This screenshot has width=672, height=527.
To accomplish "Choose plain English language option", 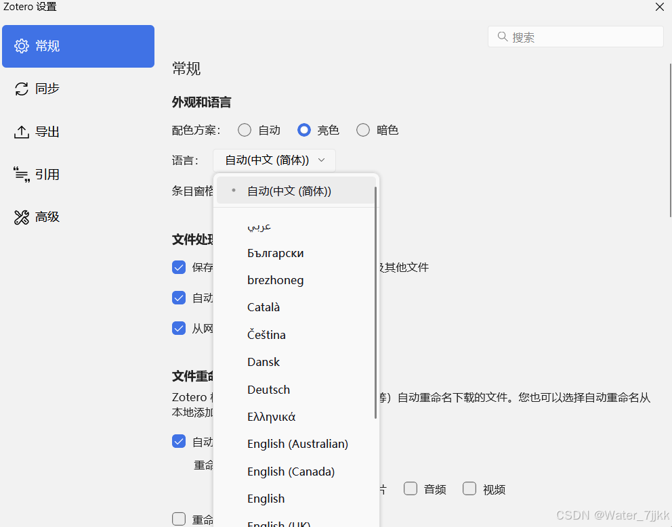I will click(296, 499).
